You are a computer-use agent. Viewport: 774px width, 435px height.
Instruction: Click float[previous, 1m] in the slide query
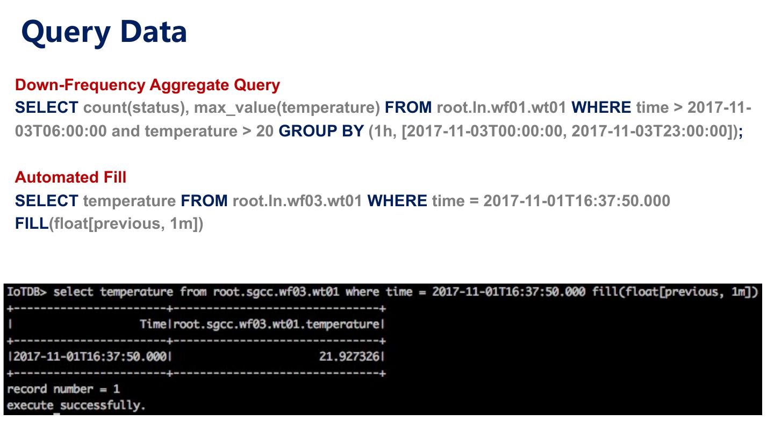click(126, 223)
